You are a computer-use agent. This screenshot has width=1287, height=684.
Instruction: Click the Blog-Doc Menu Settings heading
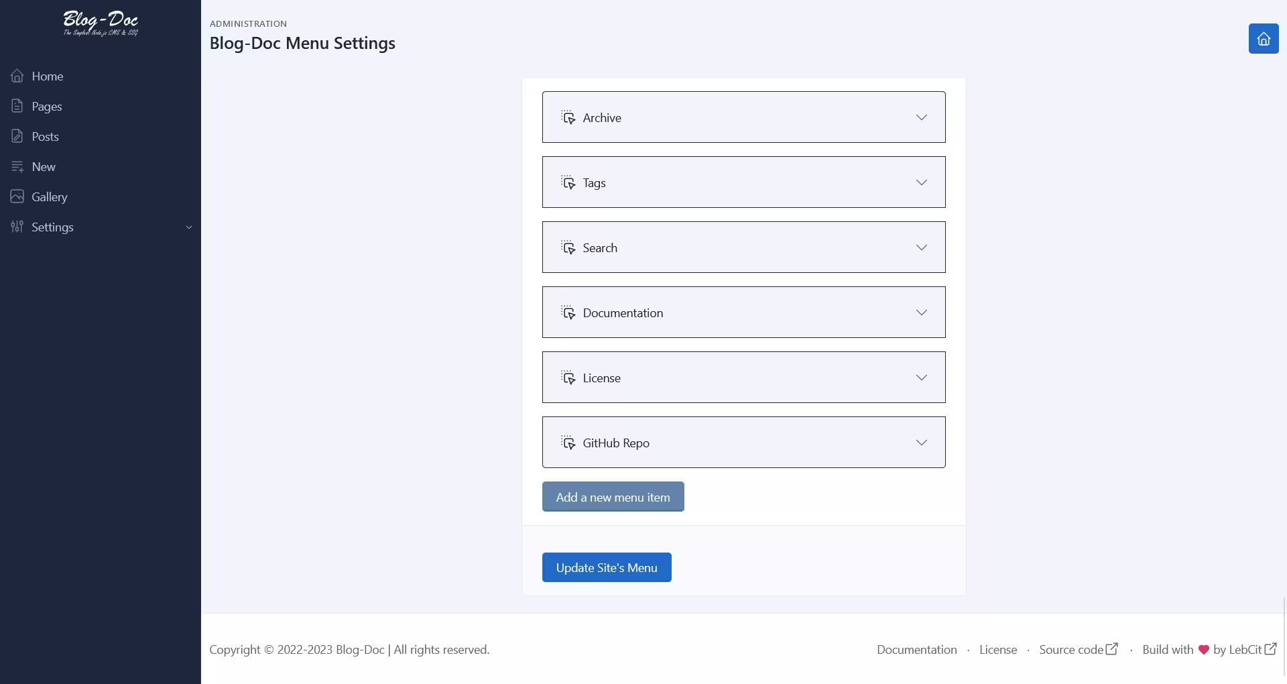pos(302,43)
